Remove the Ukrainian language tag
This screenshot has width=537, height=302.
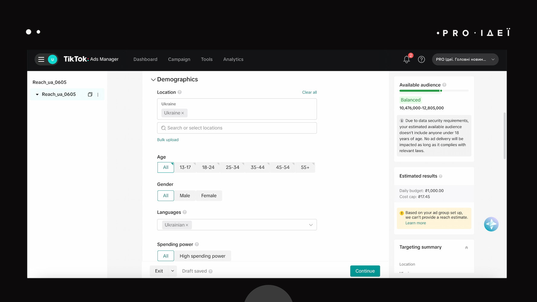click(x=187, y=225)
